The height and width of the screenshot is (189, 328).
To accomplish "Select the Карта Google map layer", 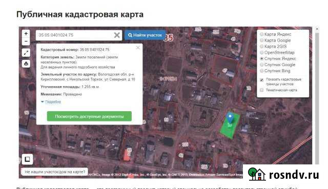I will [275, 40].
